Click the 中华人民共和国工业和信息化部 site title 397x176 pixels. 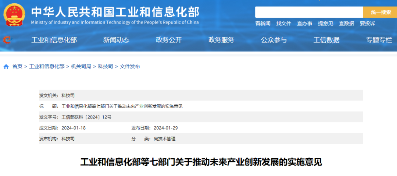pyautogui.click(x=115, y=12)
